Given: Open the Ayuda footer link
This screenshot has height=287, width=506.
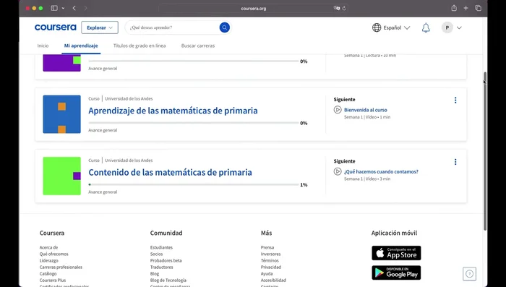Looking at the screenshot, I should click(x=267, y=273).
